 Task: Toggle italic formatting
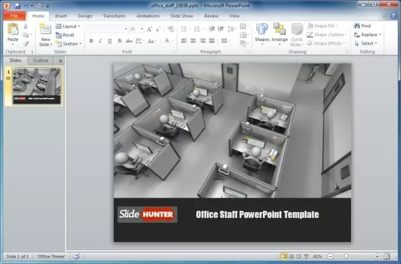pos(100,40)
